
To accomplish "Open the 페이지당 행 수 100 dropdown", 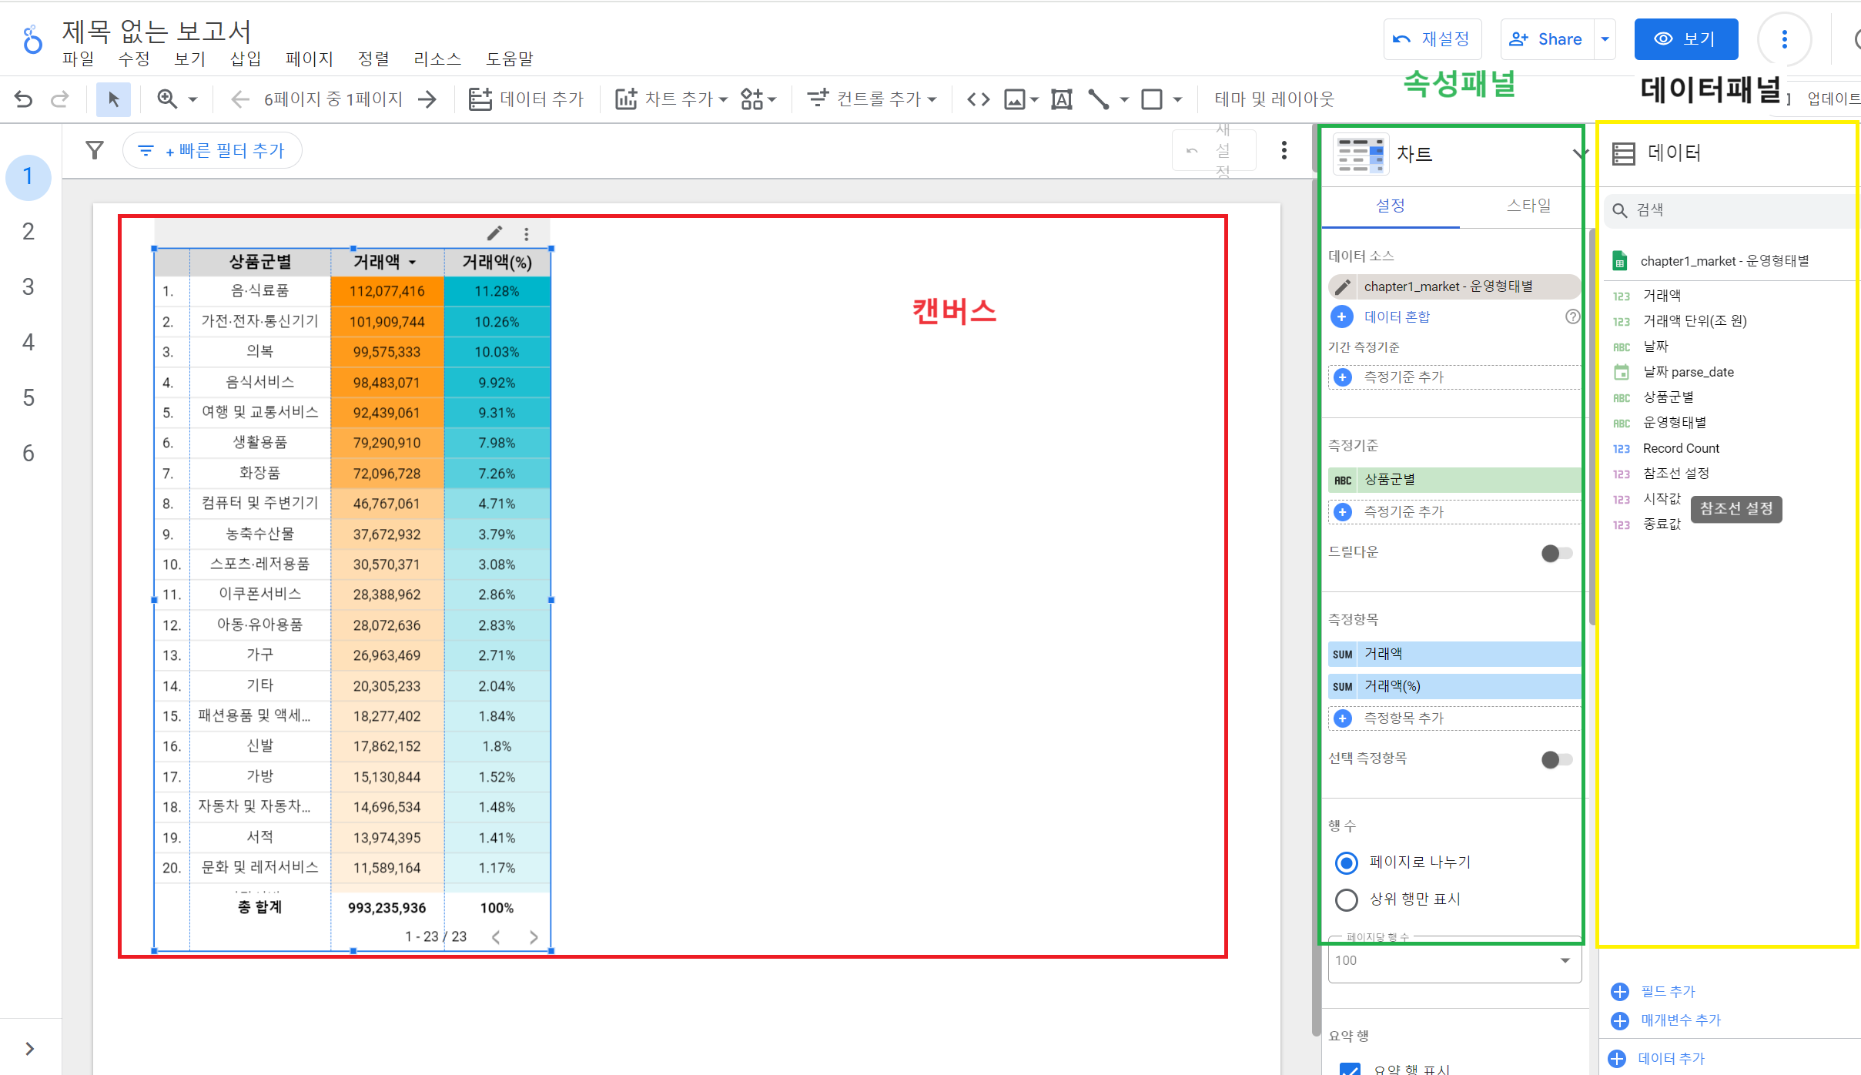I will pyautogui.click(x=1453, y=960).
